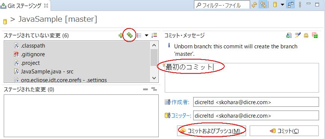Toggle the add Signed-off-by pen icon

[x=298, y=35]
